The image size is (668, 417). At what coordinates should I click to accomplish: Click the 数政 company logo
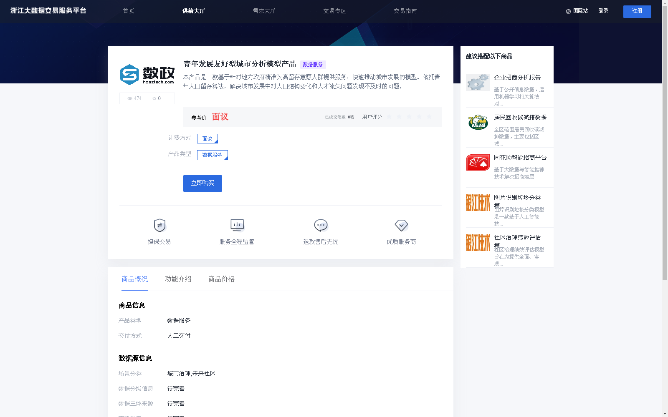147,75
